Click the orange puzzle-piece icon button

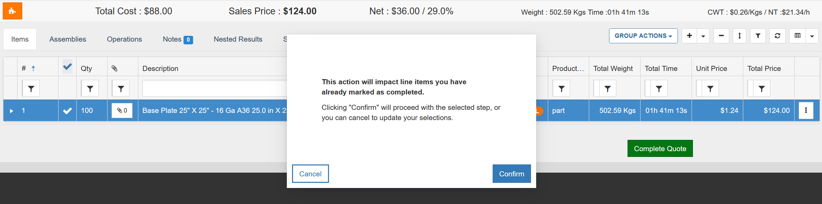pyautogui.click(x=12, y=11)
